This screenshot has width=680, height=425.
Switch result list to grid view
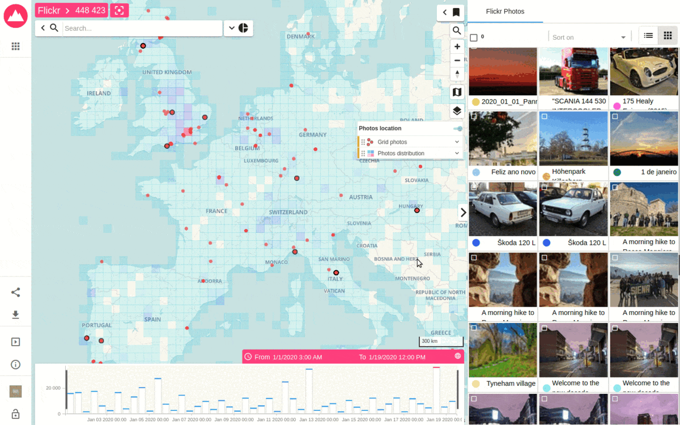pyautogui.click(x=668, y=35)
